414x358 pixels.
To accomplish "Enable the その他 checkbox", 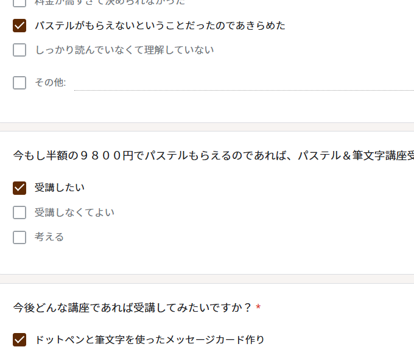I will coord(19,83).
